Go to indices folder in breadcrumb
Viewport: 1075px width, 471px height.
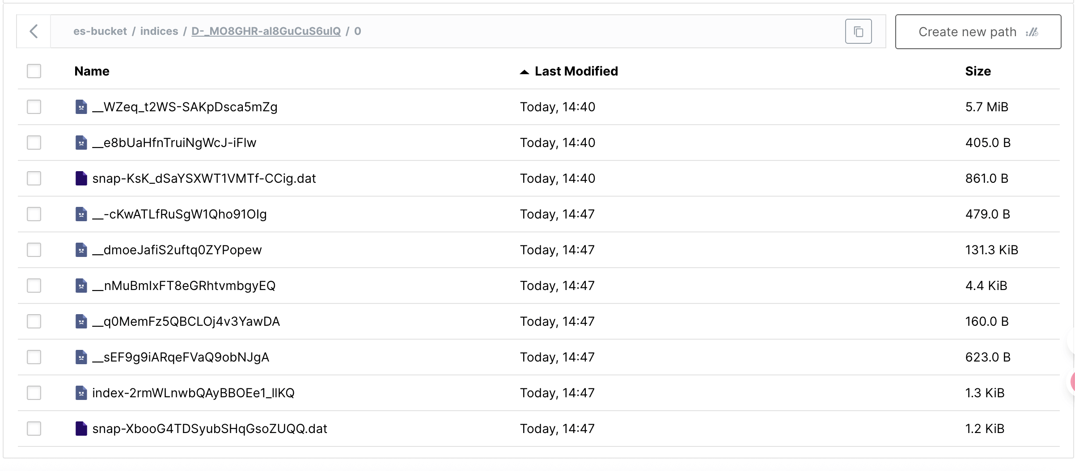click(159, 31)
